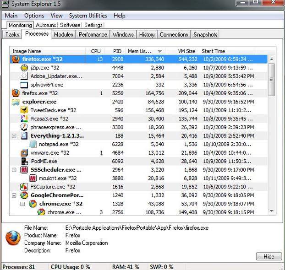Click Processes: 81 in the status bar
285x270 pixels.
[18, 267]
